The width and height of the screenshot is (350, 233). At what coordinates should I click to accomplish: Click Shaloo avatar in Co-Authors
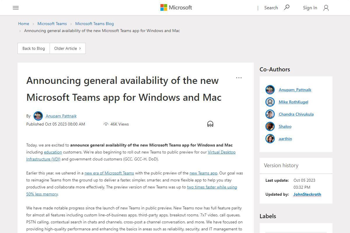(x=270, y=126)
